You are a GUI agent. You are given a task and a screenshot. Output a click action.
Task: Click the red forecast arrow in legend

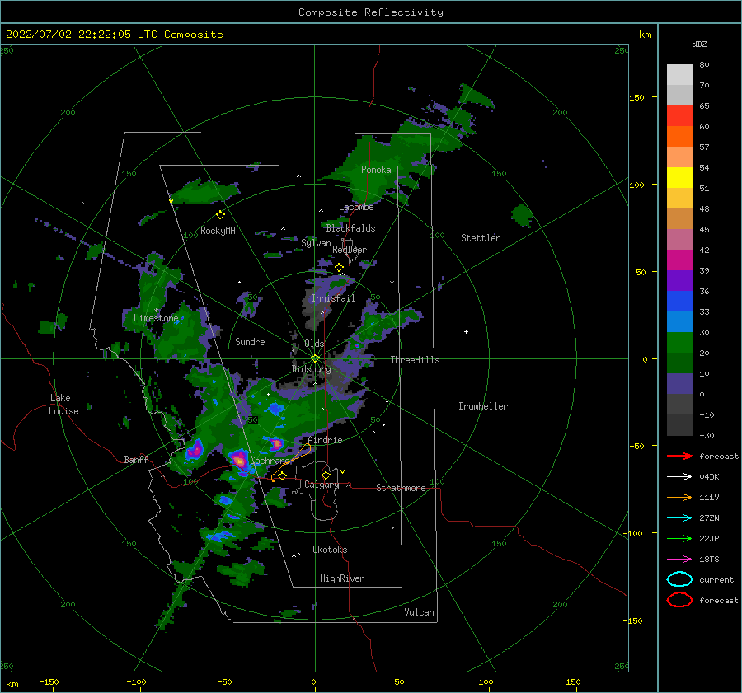679,456
